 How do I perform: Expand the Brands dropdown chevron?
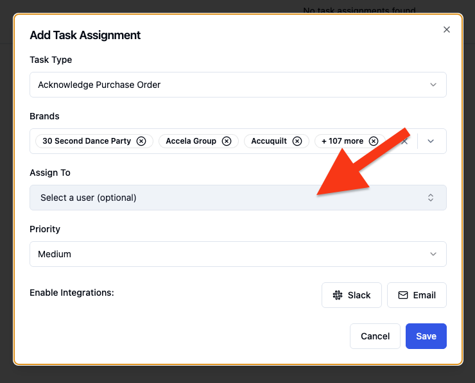point(431,141)
